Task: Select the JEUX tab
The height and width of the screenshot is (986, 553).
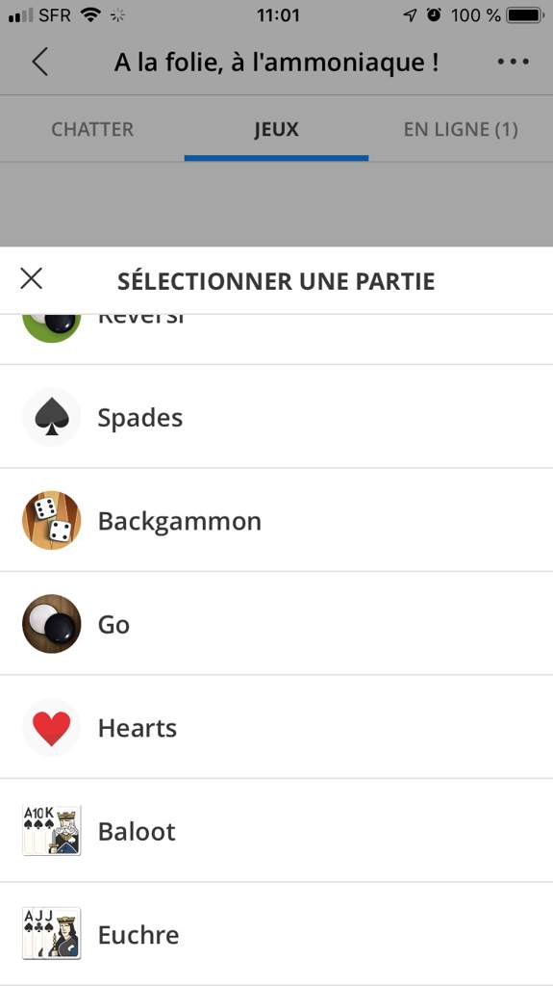Action: click(277, 130)
